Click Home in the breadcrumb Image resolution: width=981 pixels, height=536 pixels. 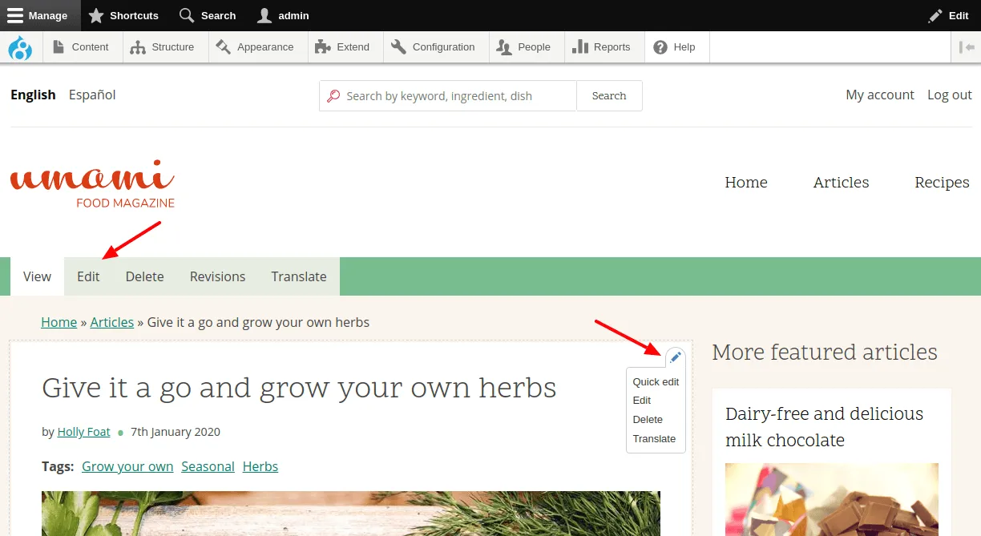[59, 322]
